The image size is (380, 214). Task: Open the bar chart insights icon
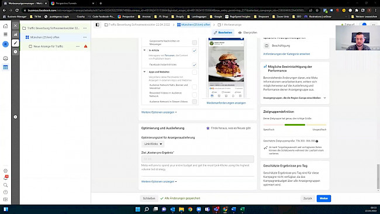[16, 34]
